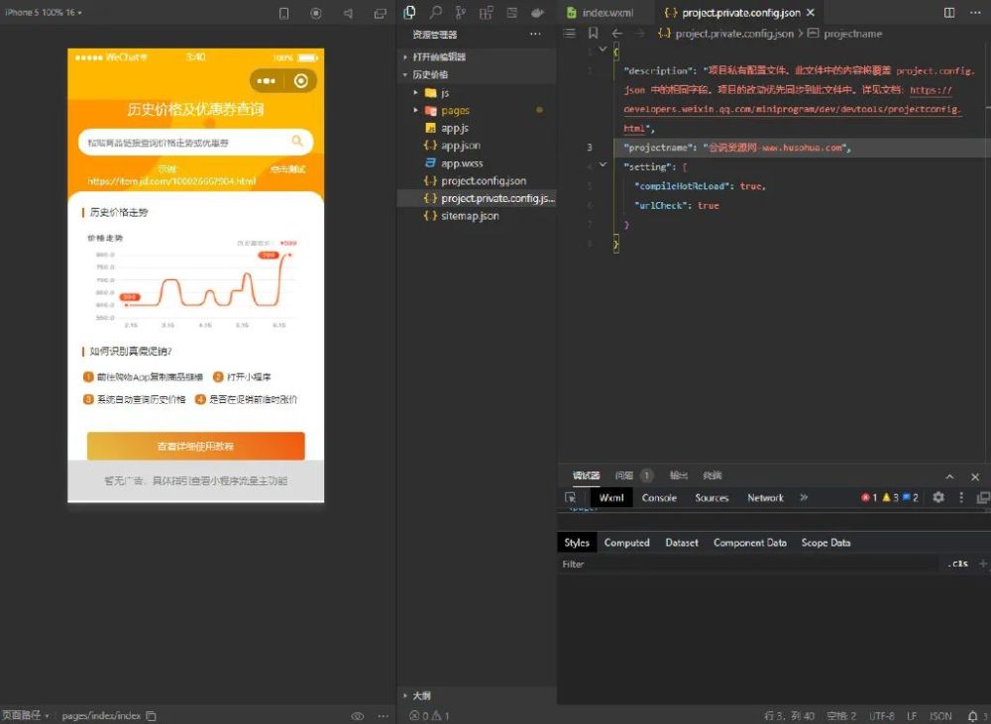The height and width of the screenshot is (724, 991).
Task: Click the split editor icon
Action: (x=949, y=13)
